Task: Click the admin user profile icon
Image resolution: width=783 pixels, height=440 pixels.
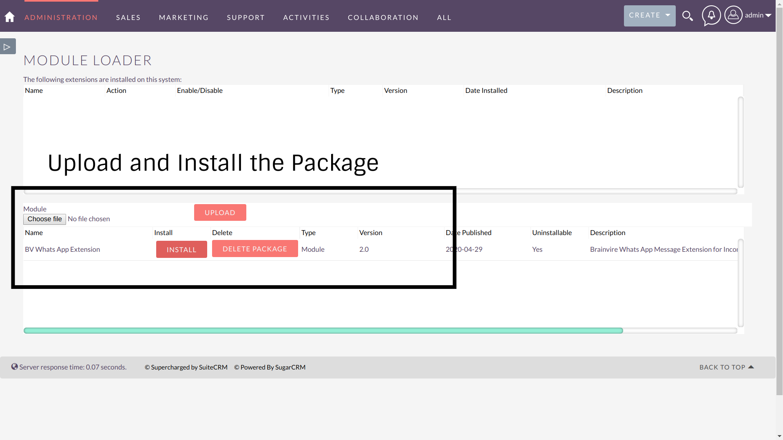Action: 732,15
